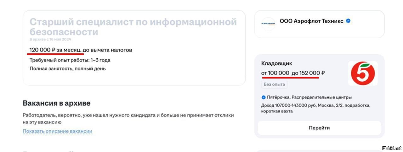Click the Работодатель, вероятно, уже нашел кандидата notice
403x152 pixels.
(x=128, y=118)
